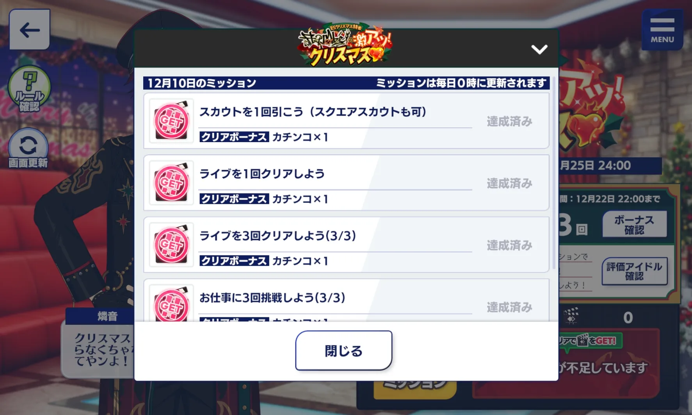Viewport: 692px width, 415px height.
Task: Tap the 12月10日のミッション header bar
Action: (x=346, y=83)
